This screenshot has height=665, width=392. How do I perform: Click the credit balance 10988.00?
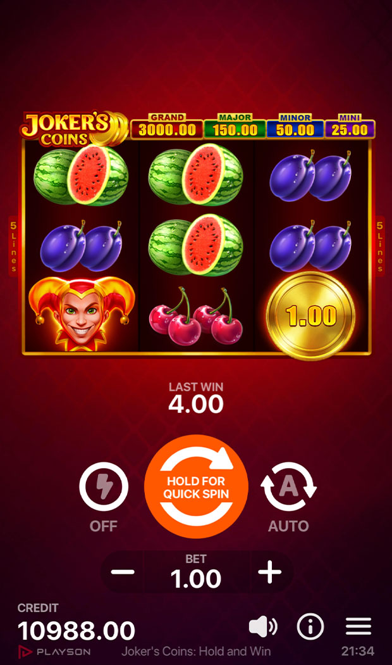[77, 631]
